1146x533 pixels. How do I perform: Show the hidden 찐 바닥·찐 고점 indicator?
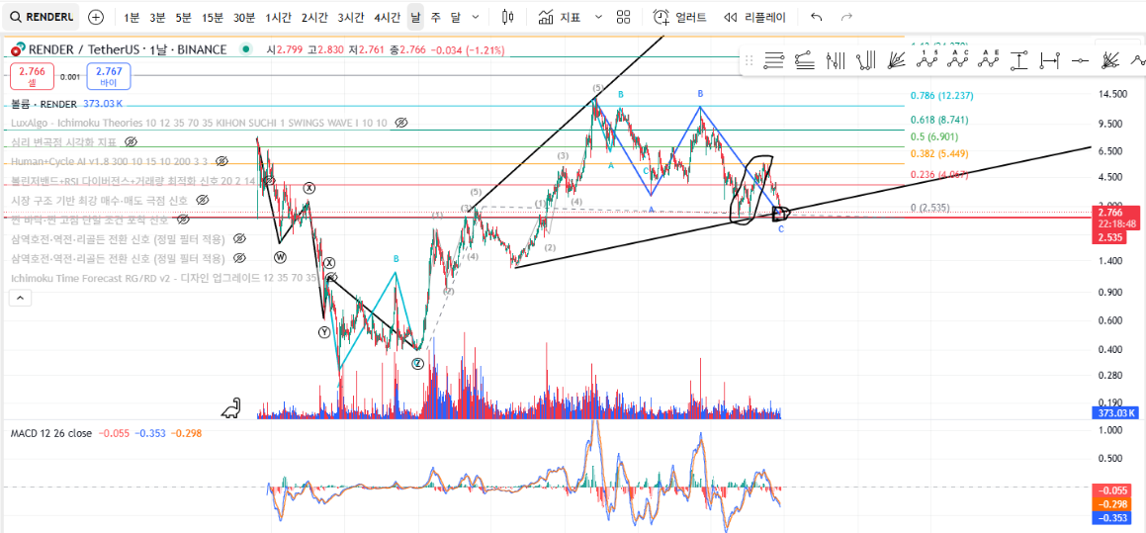point(184,220)
